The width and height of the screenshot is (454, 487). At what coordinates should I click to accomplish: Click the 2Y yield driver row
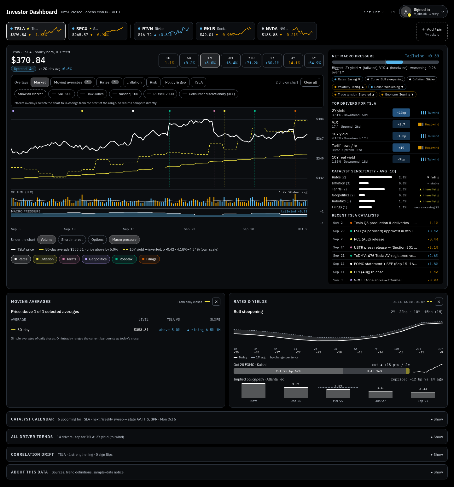point(386,113)
